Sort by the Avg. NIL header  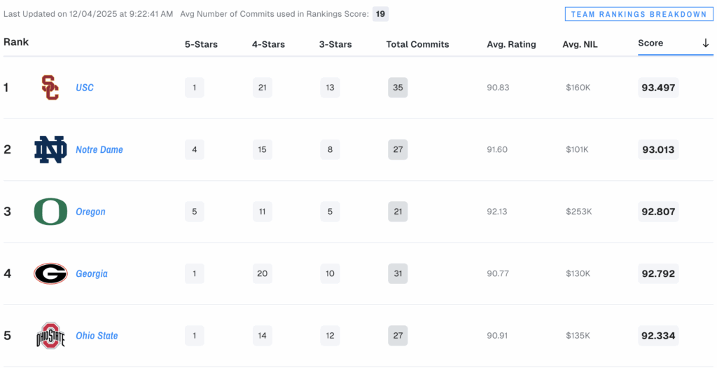pyautogui.click(x=580, y=44)
